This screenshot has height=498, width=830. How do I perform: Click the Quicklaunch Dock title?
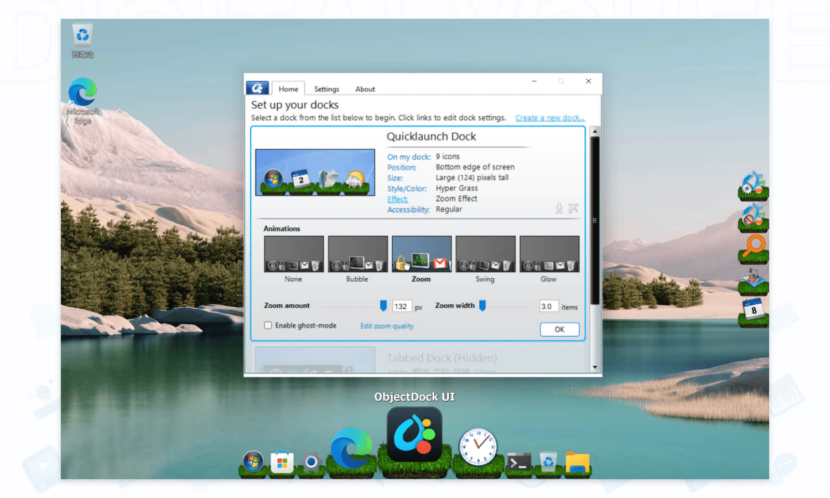431,137
